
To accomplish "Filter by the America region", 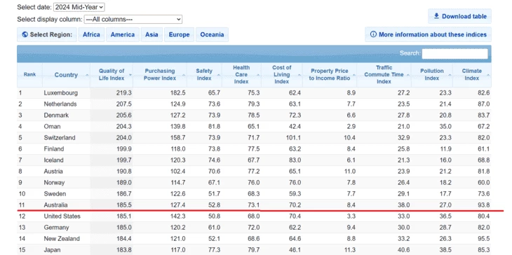I will point(123,34).
